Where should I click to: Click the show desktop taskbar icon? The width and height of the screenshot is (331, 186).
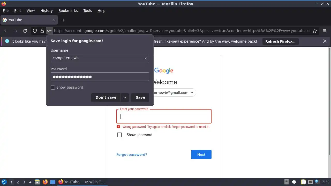point(53,182)
